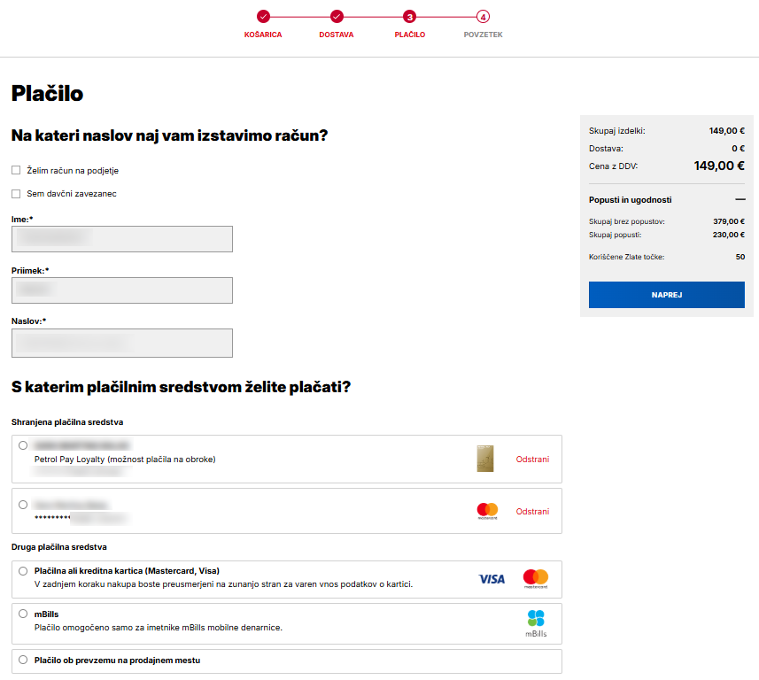Click 'Odstrani' on the Mastercard saved payment
The image size is (759, 680).
[531, 510]
